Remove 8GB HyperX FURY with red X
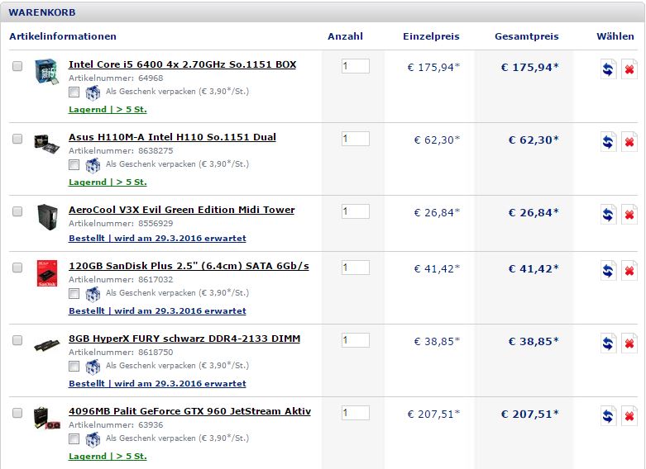Screen dimensions: 646x469 629,343
